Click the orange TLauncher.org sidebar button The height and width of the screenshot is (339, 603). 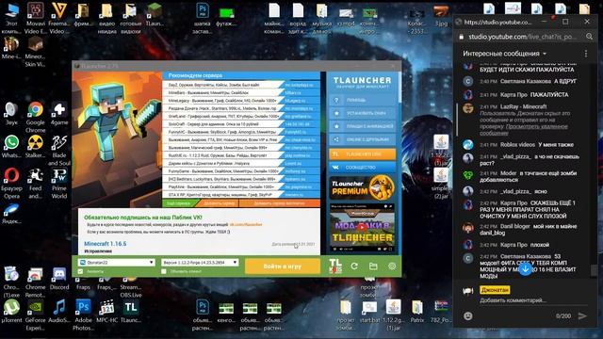coord(362,153)
